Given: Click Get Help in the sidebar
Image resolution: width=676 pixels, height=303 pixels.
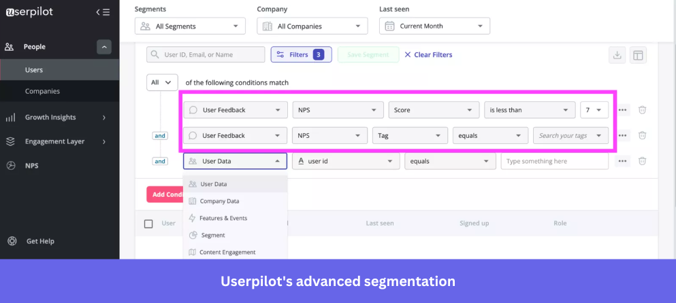Looking at the screenshot, I should pos(41,241).
